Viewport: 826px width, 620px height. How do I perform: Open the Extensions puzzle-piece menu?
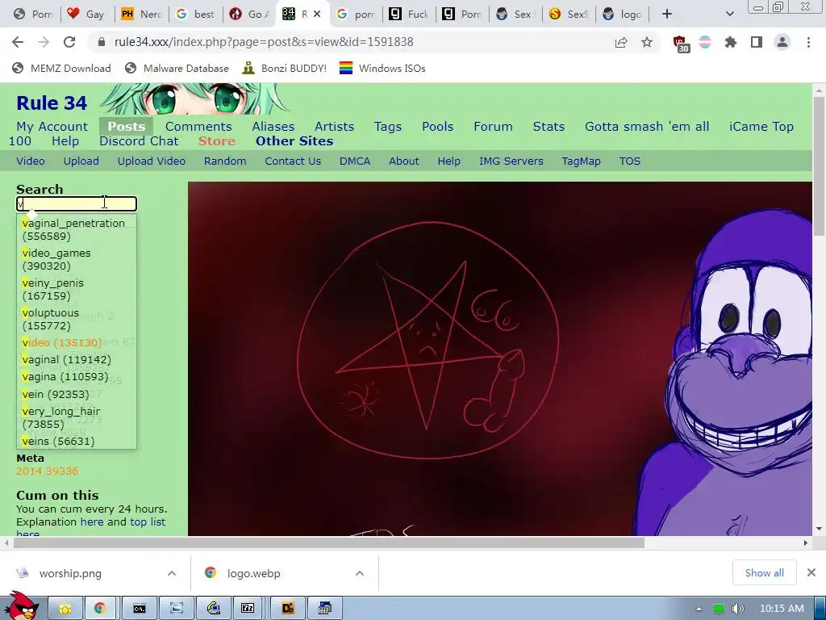click(x=731, y=42)
